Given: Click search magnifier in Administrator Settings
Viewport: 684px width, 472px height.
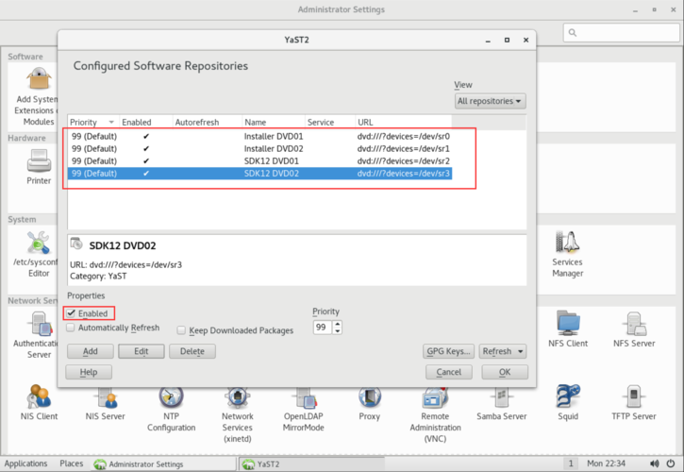Looking at the screenshot, I should click(573, 33).
